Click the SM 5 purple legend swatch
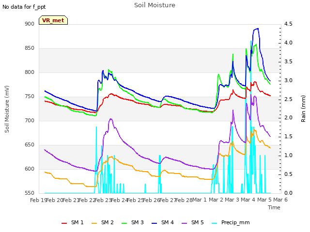The image size is (310, 232). coord(184,223)
